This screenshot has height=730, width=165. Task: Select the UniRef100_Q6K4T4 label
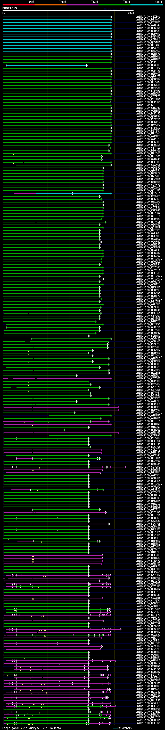[x=148, y=638]
